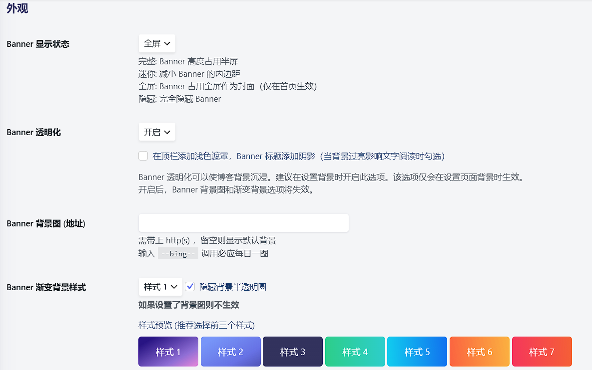Viewport: 592px width, 370px height.
Task: Select the 样式 7 red gradient swatch
Action: pyautogui.click(x=542, y=352)
